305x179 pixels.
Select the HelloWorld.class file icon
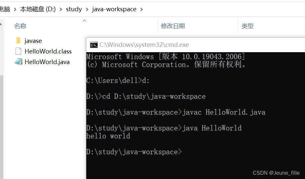[18, 51]
